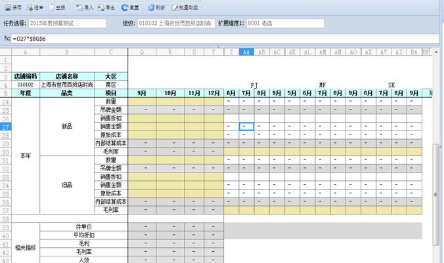The width and height of the screenshot is (444, 263).
Task: Select column header B
Action: pyautogui.click(x=67, y=52)
